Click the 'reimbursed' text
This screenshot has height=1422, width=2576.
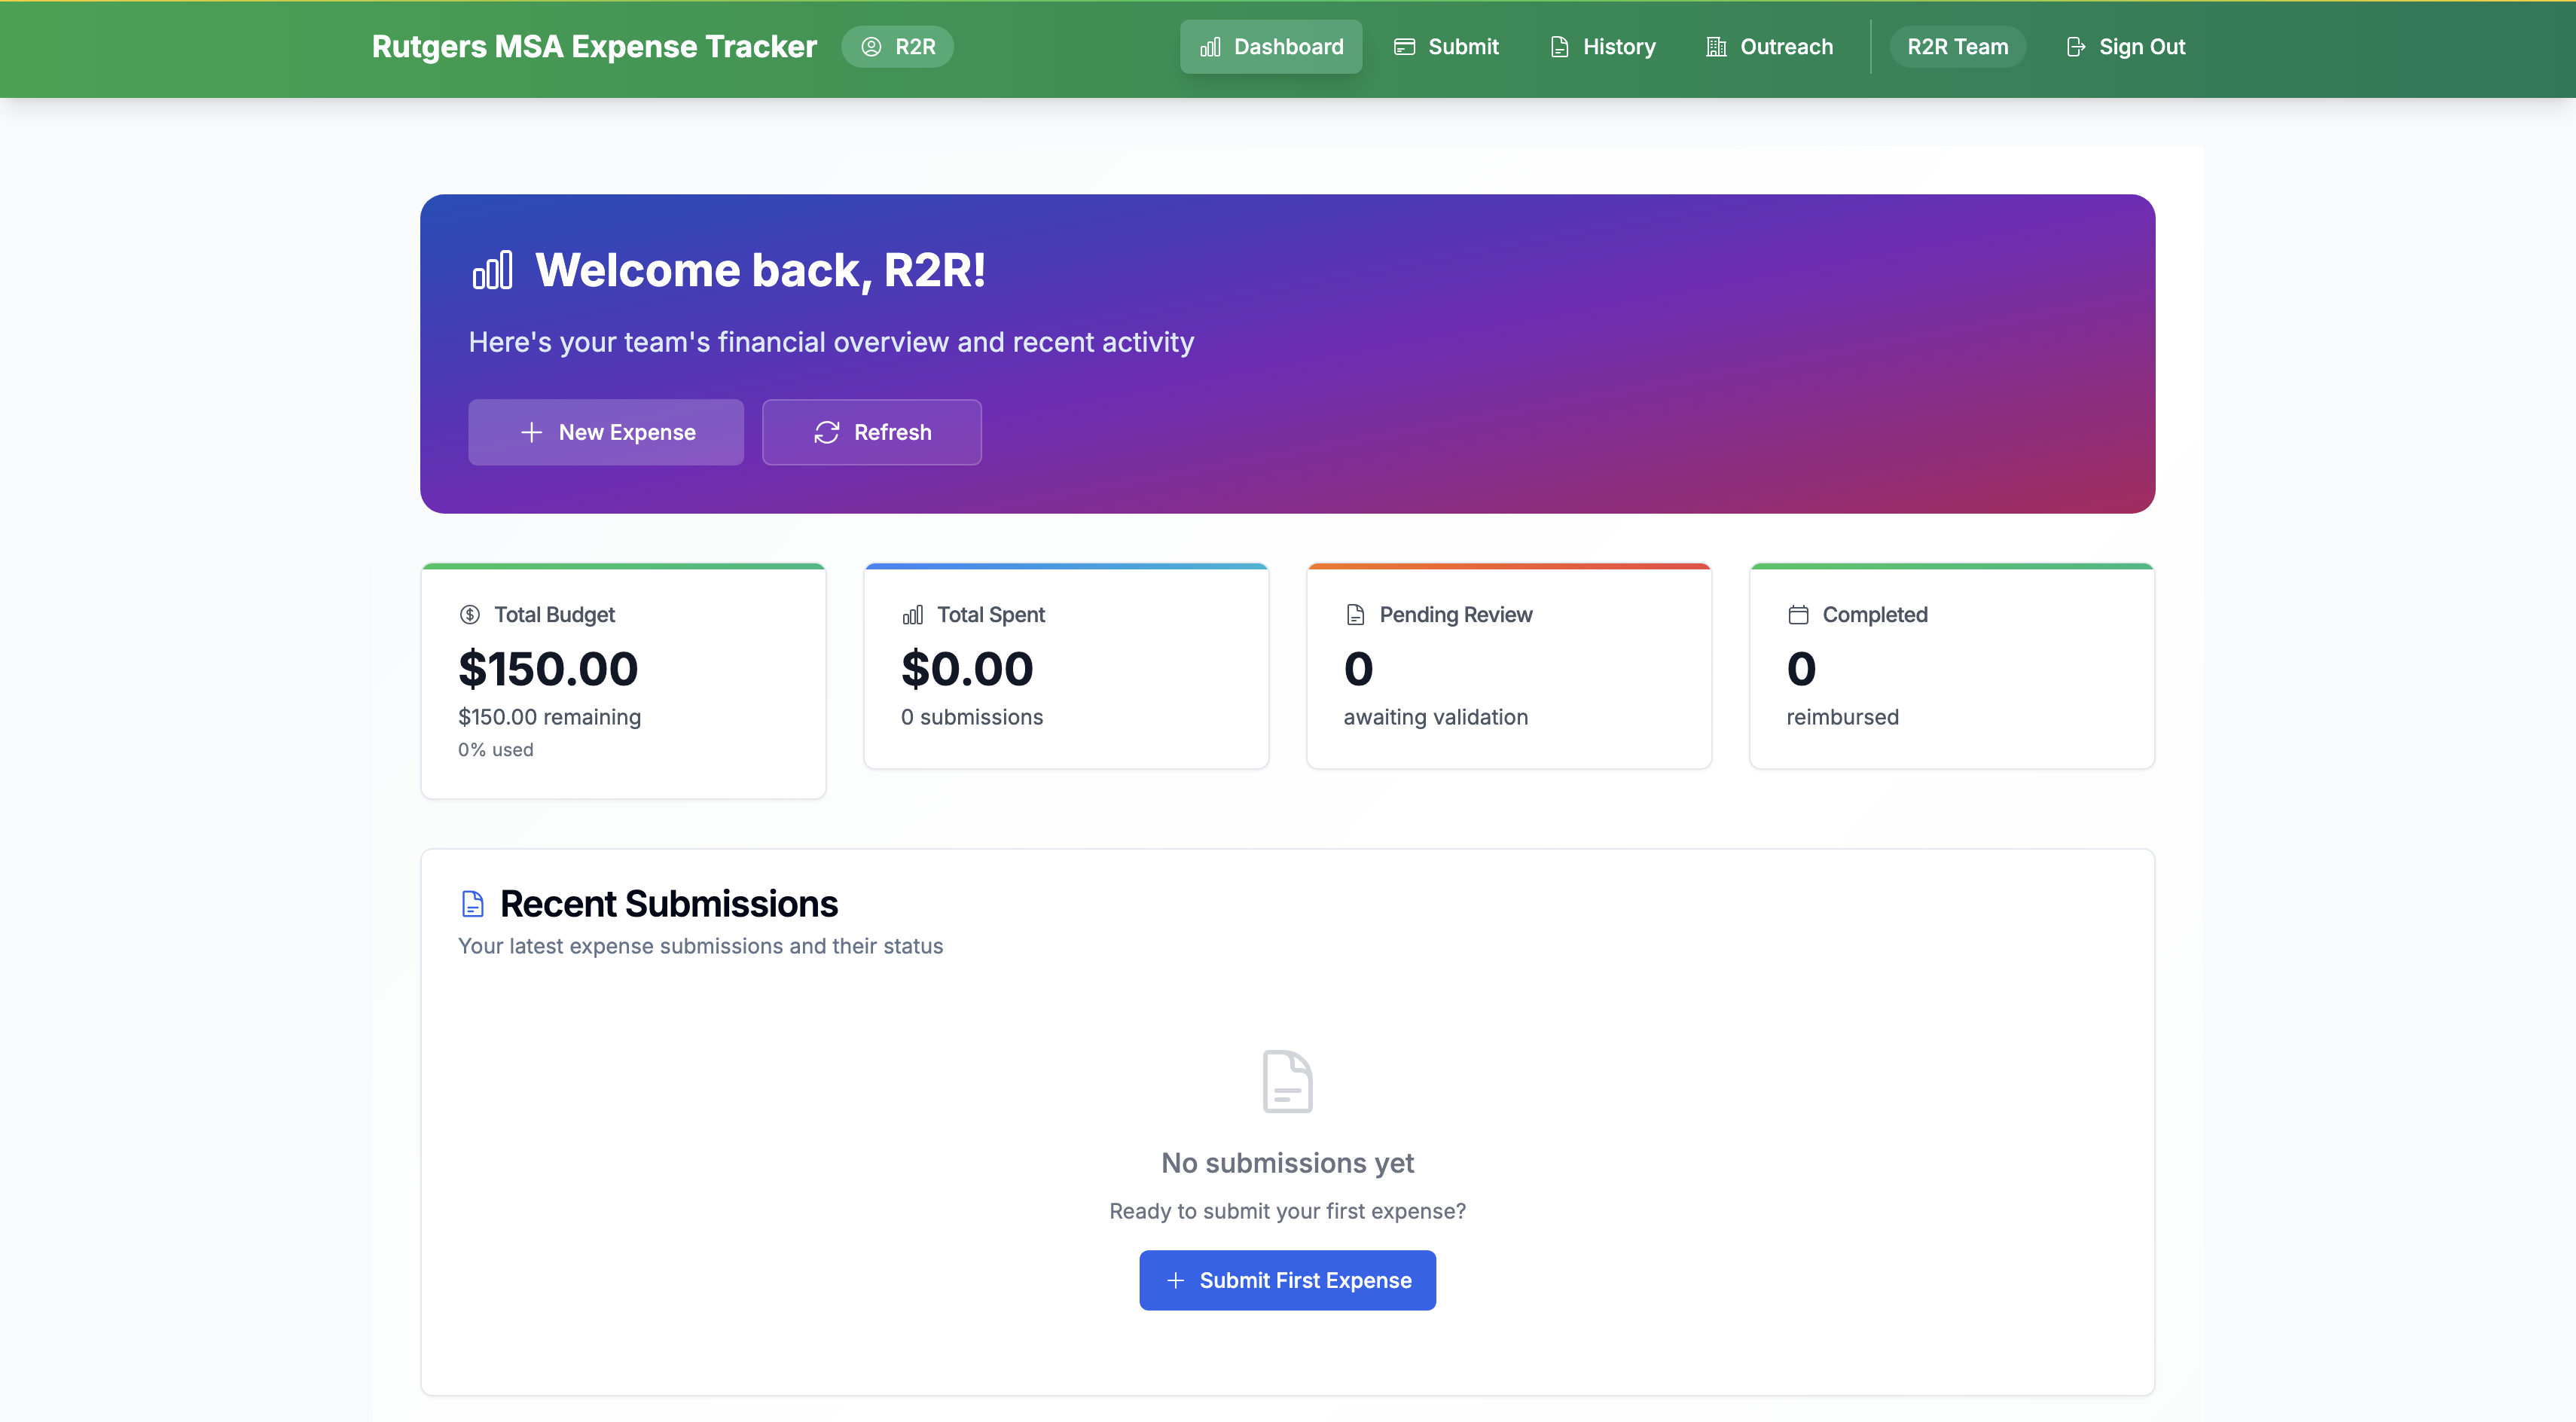(1842, 717)
